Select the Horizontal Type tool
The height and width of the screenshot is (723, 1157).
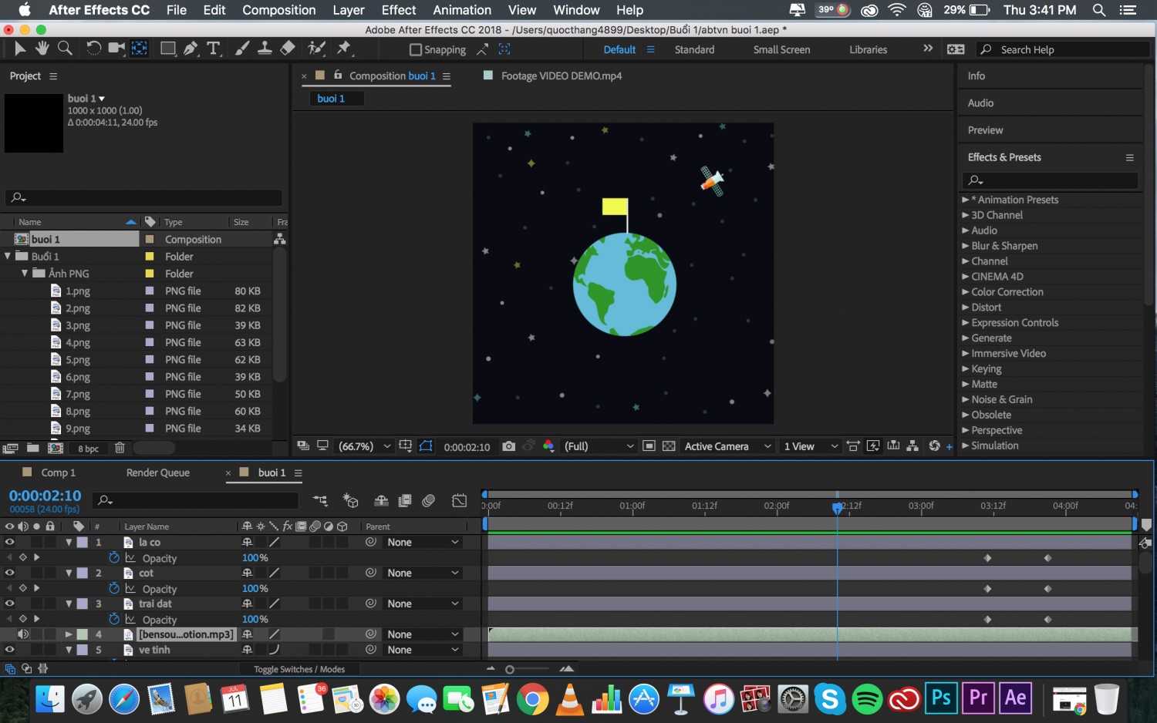(214, 49)
